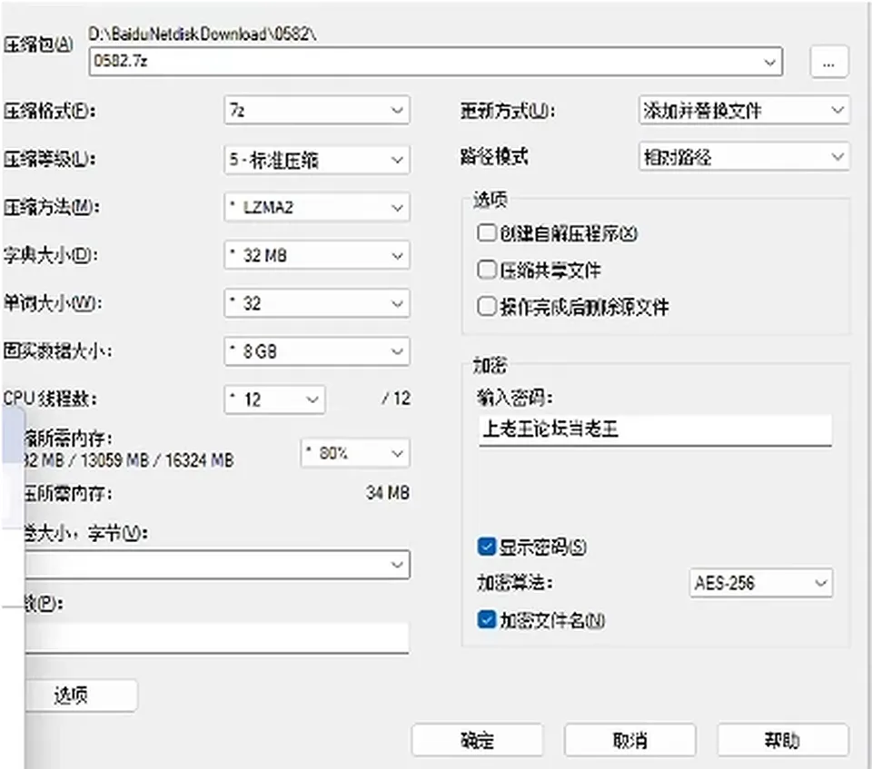Open CPU threads 12 dropdown
Image resolution: width=872 pixels, height=769 pixels.
[274, 399]
